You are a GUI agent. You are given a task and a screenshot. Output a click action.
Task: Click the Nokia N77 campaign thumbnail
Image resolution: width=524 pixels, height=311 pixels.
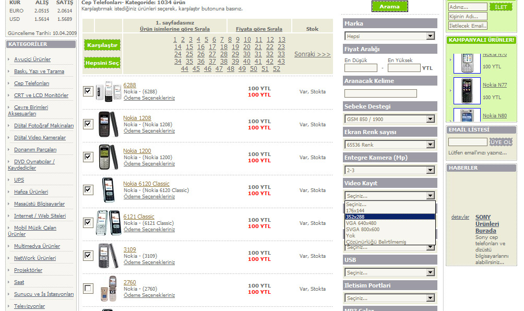pos(467,91)
